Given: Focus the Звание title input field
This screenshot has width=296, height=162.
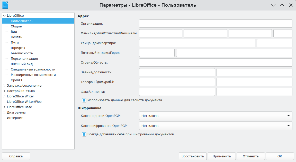Looking at the screenshot, I should [x=177, y=72].
